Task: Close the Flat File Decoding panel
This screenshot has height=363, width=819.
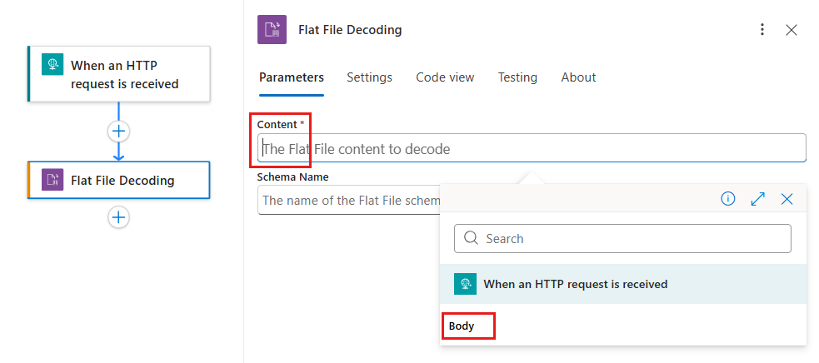Action: coord(792,30)
